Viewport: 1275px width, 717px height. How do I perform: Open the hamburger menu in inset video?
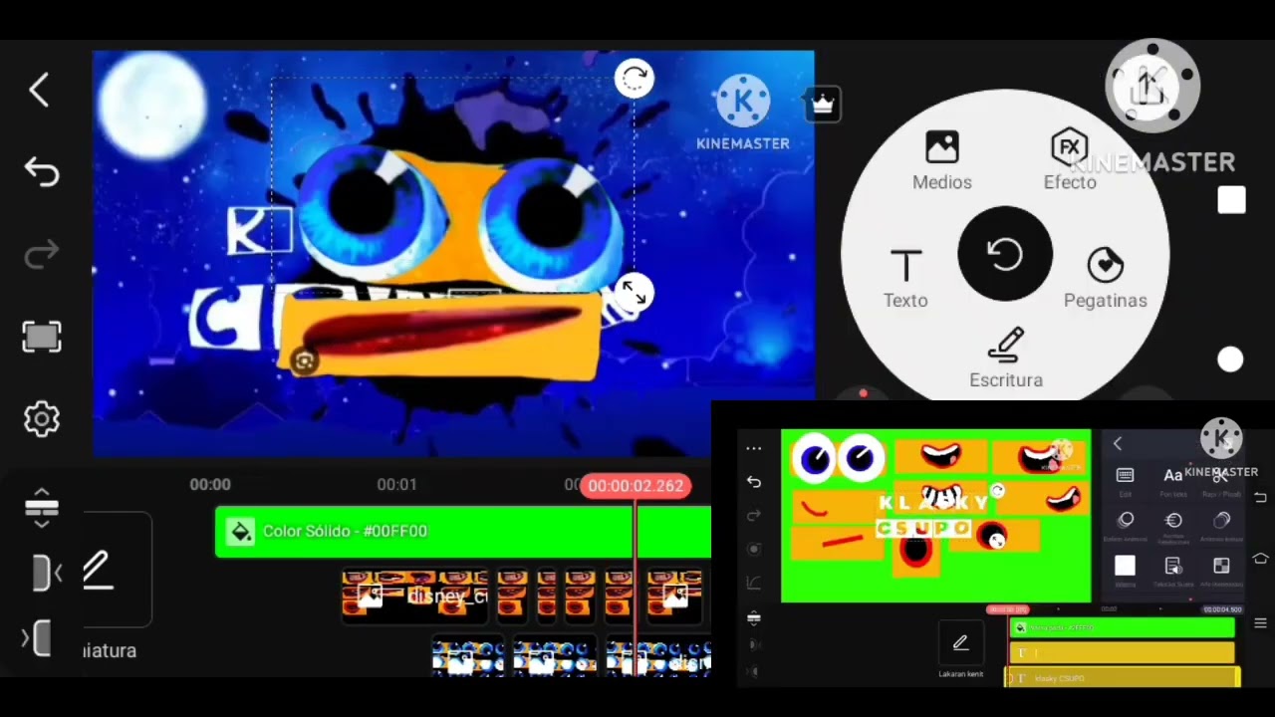1260,623
